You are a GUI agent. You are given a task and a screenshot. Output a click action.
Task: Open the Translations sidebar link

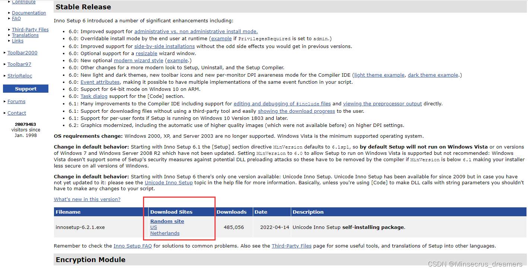coord(25,35)
